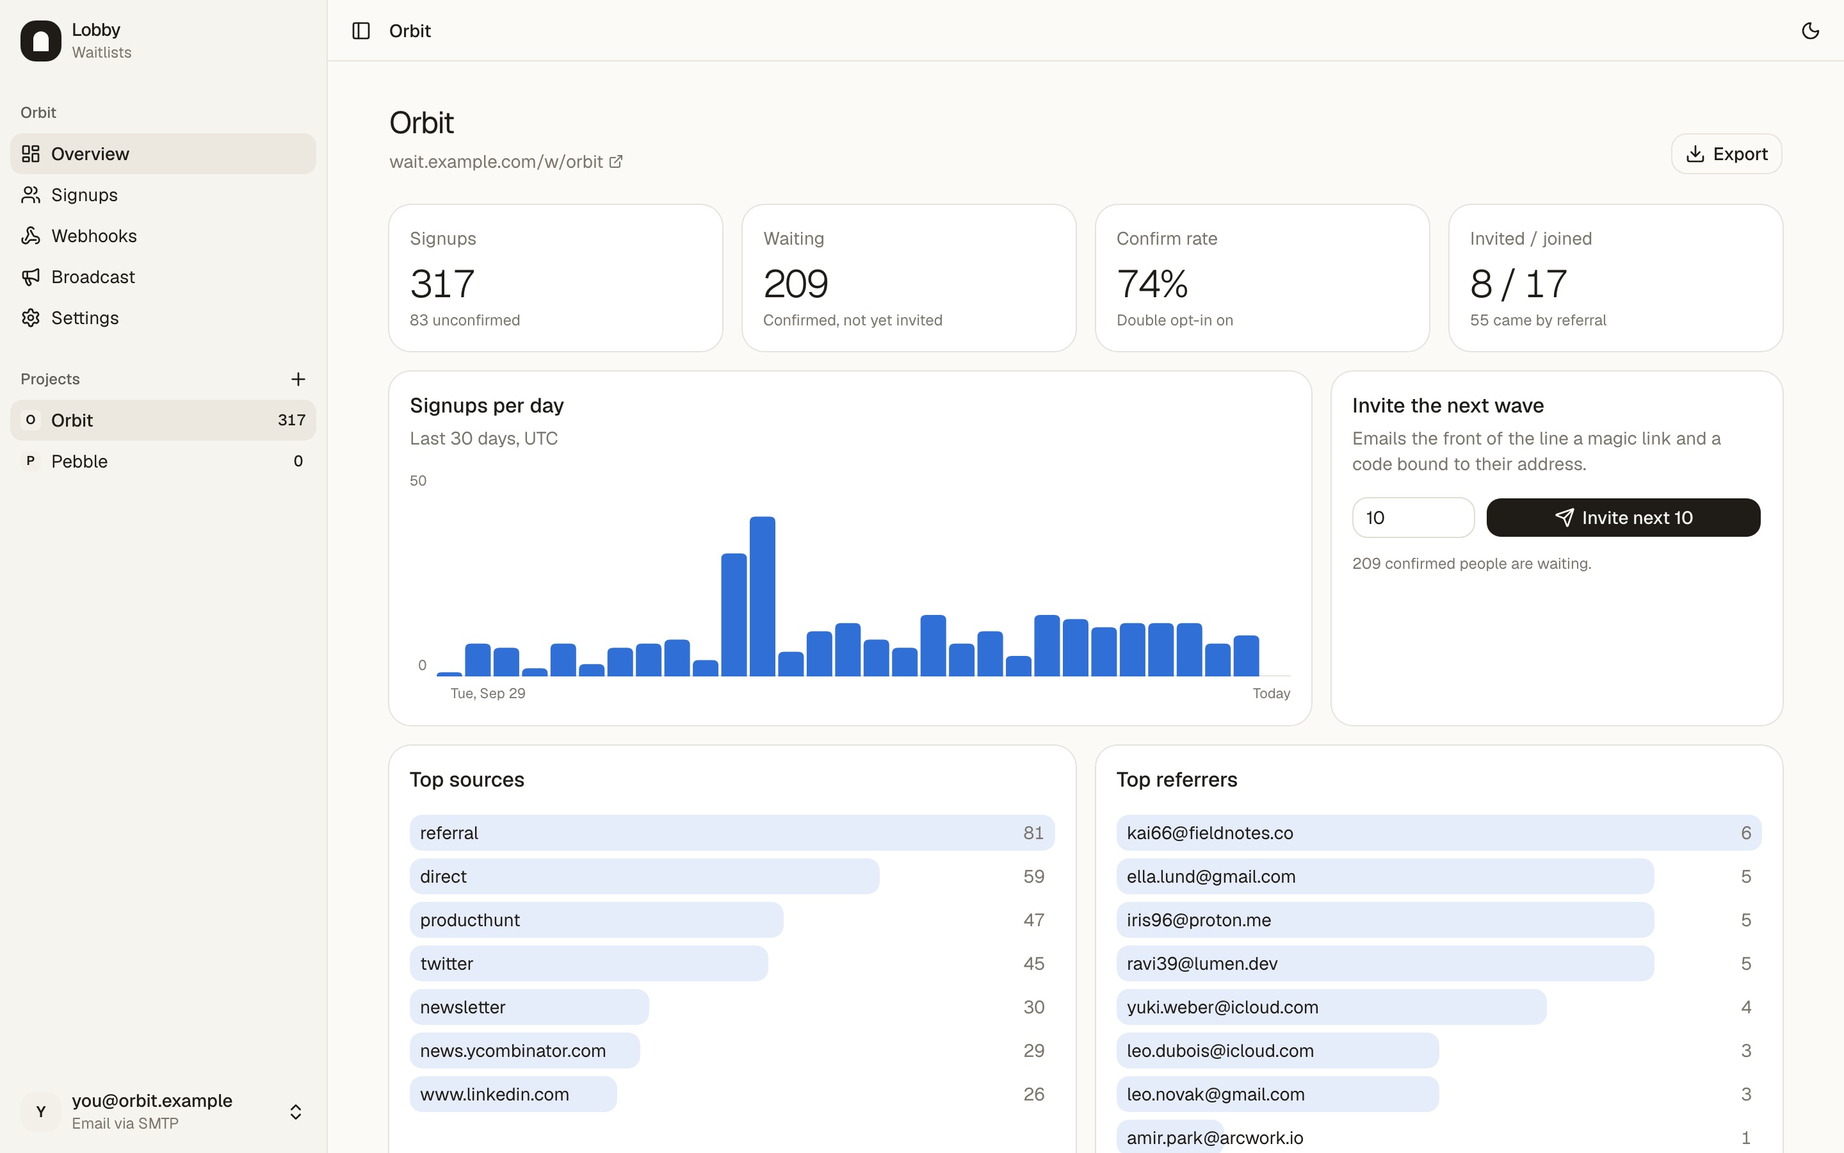Click the Y user avatar
1844x1153 pixels.
tap(41, 1112)
